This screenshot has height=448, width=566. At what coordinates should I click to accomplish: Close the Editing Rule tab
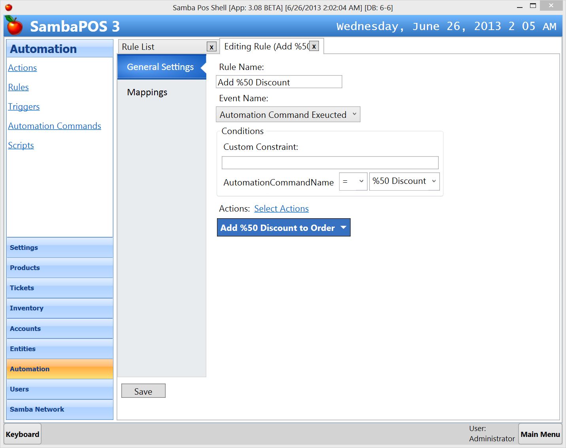(x=314, y=46)
